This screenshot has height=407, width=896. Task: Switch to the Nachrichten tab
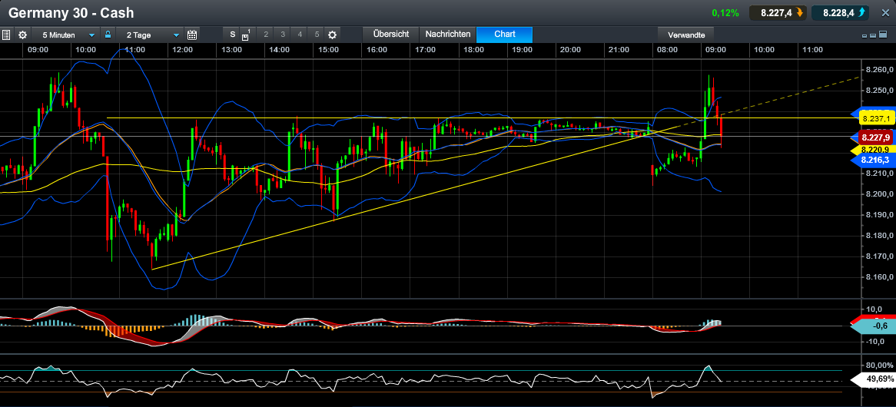click(x=448, y=35)
